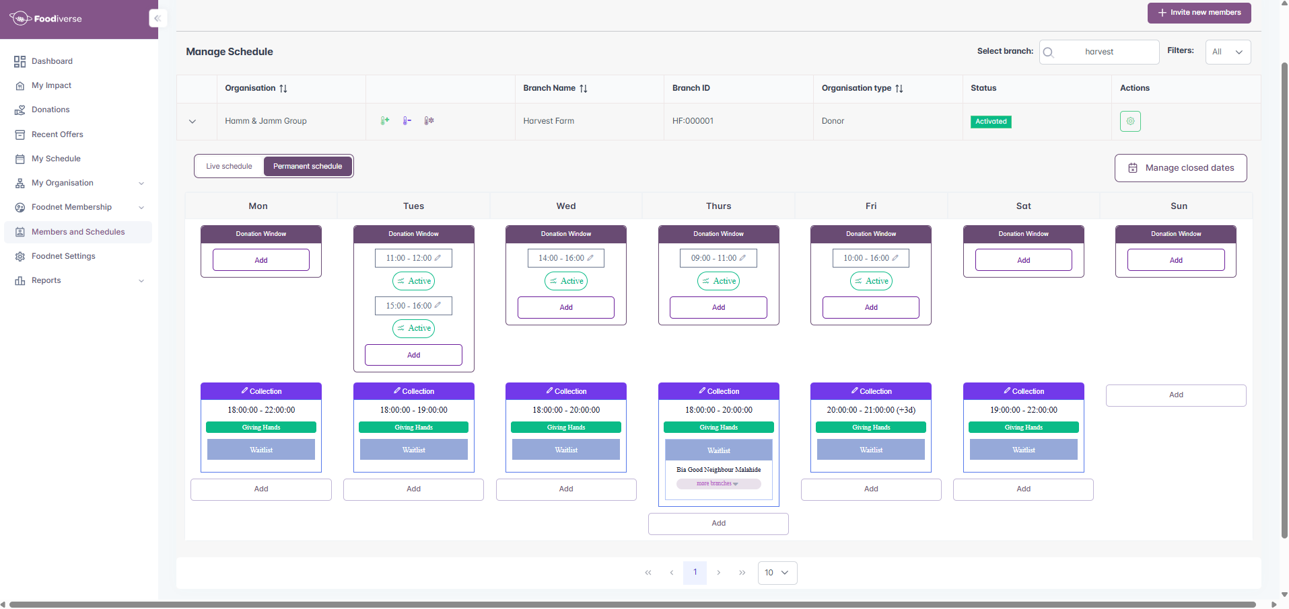Open Members and Schedules in sidebar
The image size is (1289, 609).
click(78, 232)
